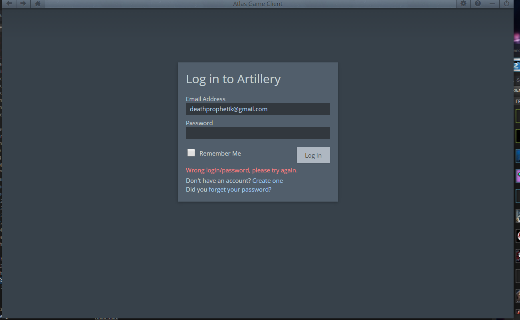
Task: Focus the Email Address input field
Action: (x=257, y=109)
